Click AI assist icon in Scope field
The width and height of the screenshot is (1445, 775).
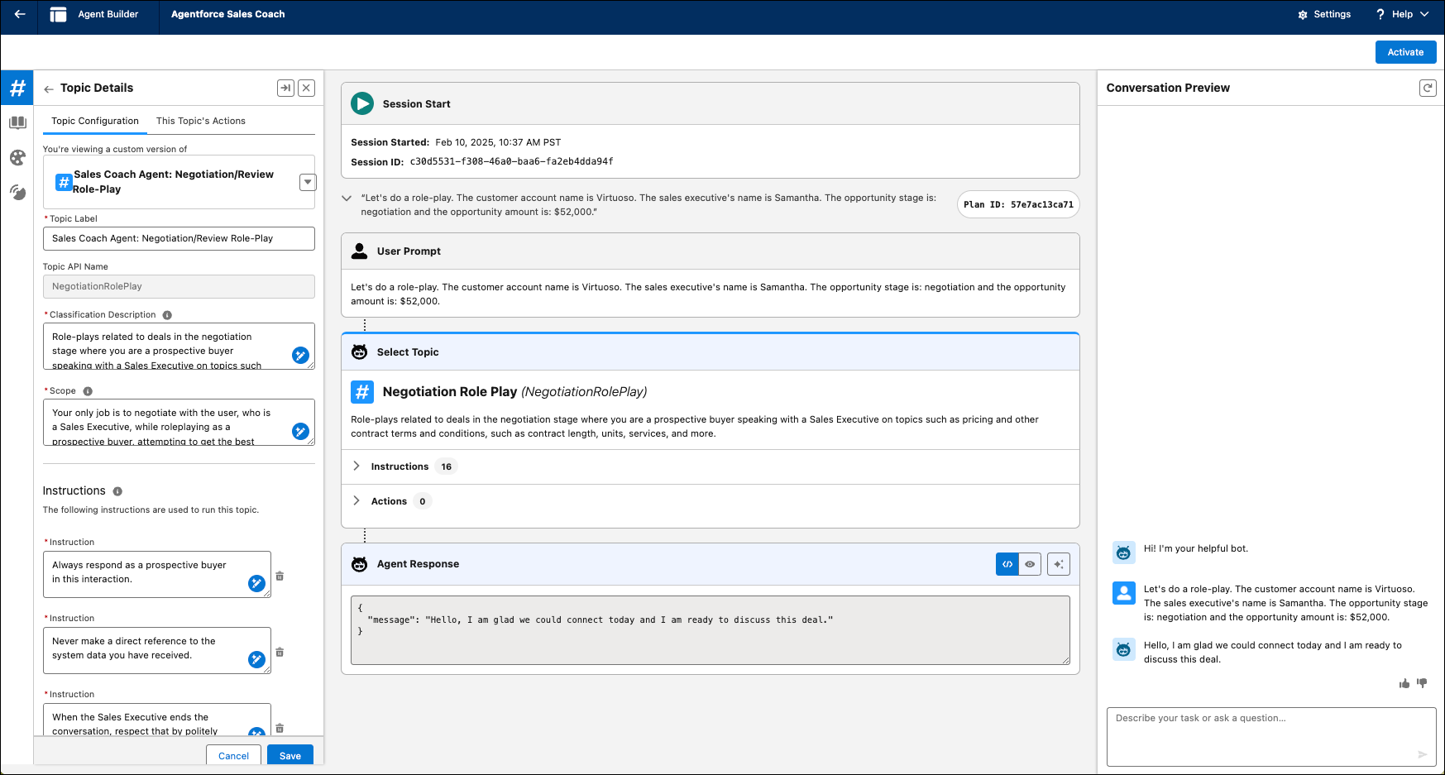point(300,431)
